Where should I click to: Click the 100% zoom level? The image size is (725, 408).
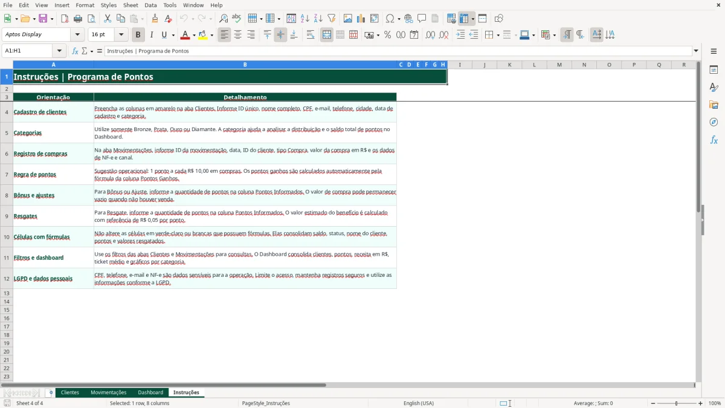(715, 403)
